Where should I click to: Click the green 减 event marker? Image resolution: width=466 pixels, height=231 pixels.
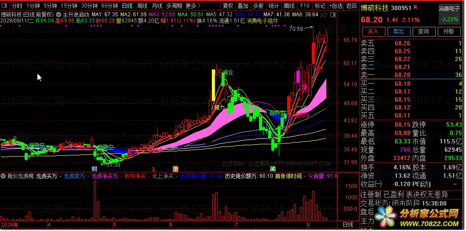click(x=273, y=169)
